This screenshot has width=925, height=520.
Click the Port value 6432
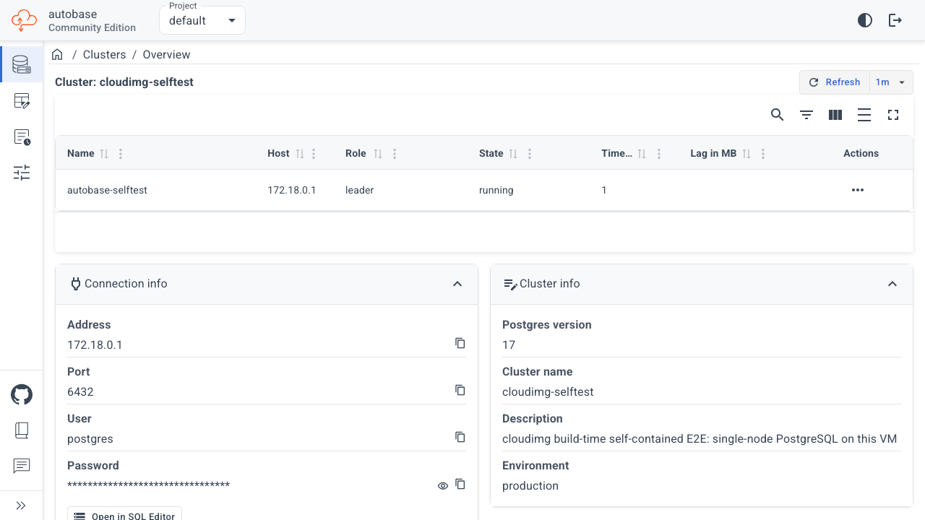pos(80,392)
